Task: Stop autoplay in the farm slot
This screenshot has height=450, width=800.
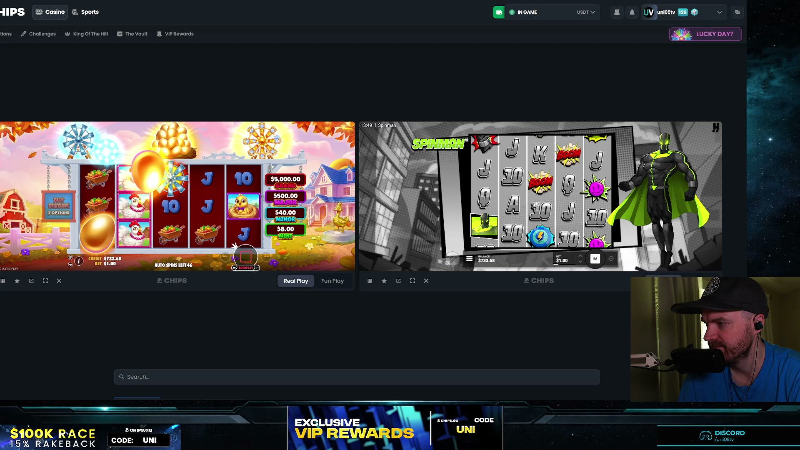Action: tap(245, 257)
